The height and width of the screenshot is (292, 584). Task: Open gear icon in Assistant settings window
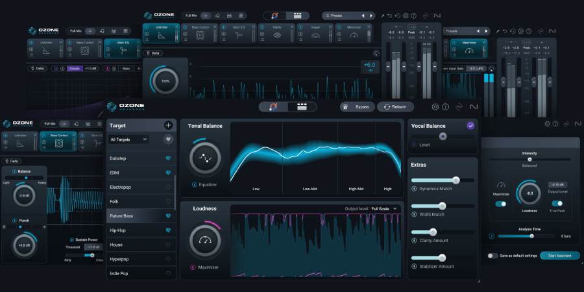coord(547,124)
